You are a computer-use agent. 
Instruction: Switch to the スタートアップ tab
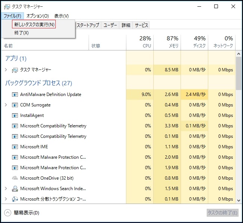point(88,25)
